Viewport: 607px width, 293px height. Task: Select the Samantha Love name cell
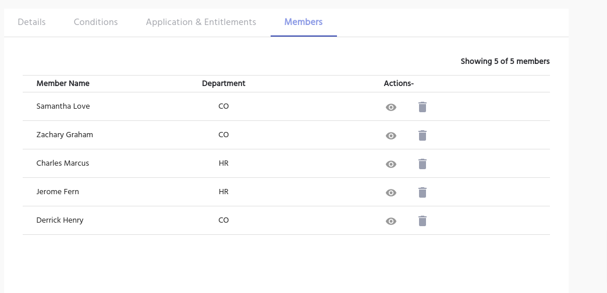[63, 106]
